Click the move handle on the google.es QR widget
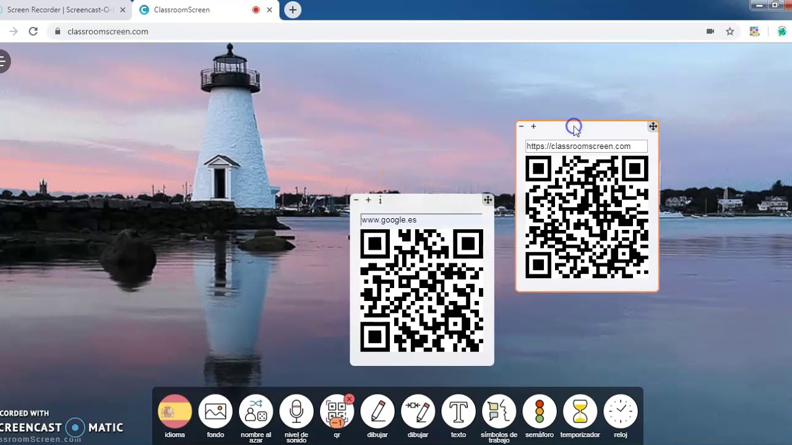The height and width of the screenshot is (445, 792). 488,200
